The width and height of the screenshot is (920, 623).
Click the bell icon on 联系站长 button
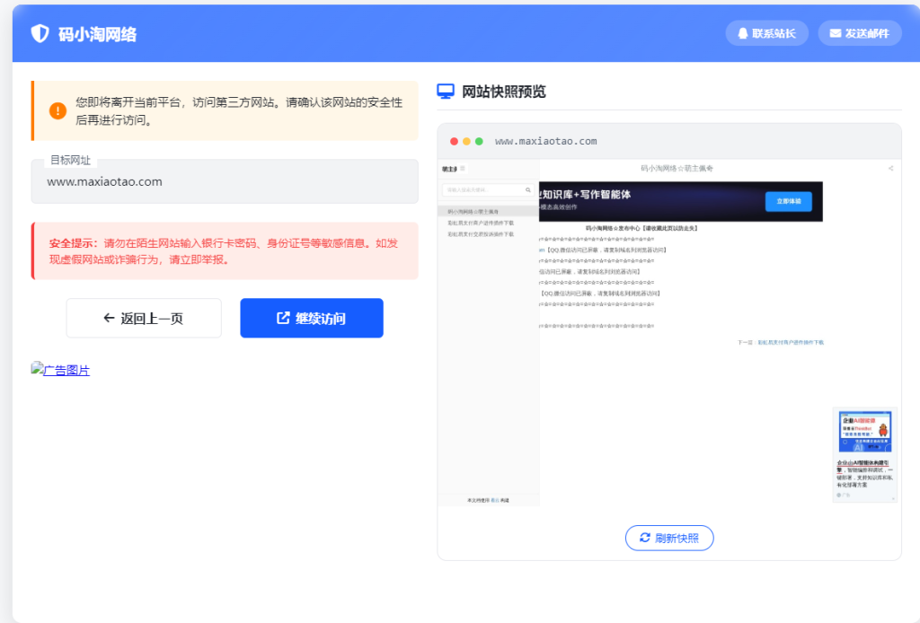[744, 33]
